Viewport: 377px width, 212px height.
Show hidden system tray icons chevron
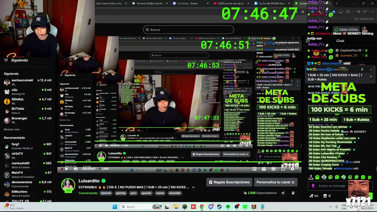330,207
